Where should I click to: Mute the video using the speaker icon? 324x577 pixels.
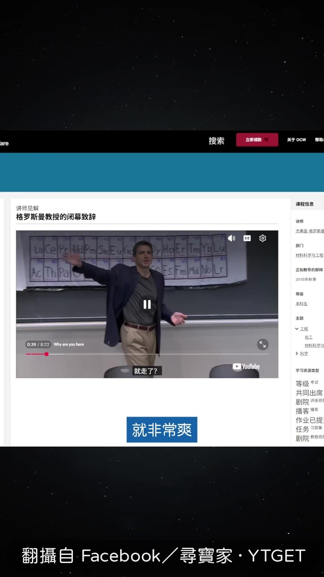pos(231,238)
